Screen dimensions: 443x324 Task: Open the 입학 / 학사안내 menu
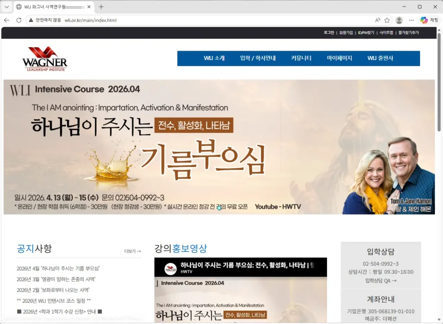(x=258, y=58)
